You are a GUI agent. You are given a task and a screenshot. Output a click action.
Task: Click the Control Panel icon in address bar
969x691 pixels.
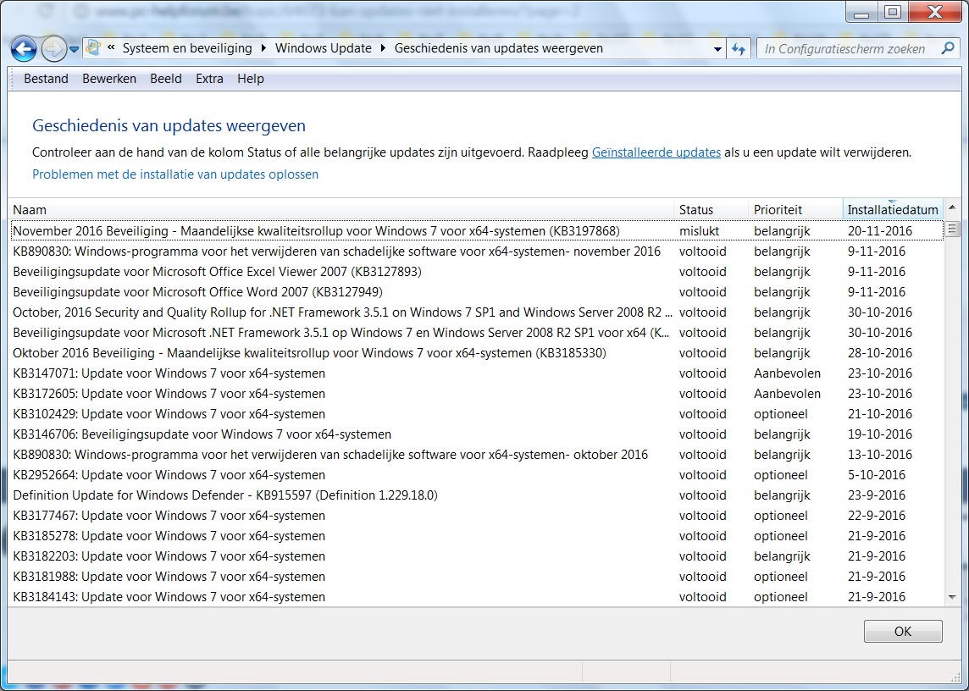point(93,48)
